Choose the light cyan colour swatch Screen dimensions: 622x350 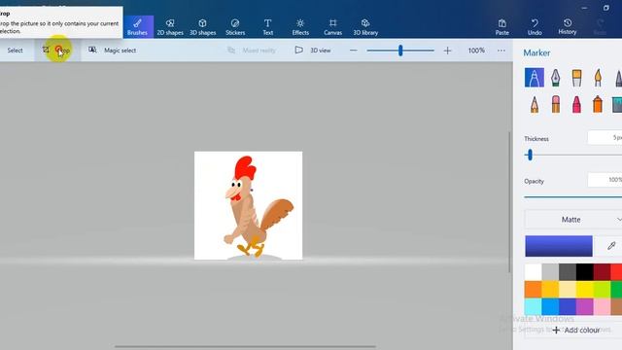[534, 307]
